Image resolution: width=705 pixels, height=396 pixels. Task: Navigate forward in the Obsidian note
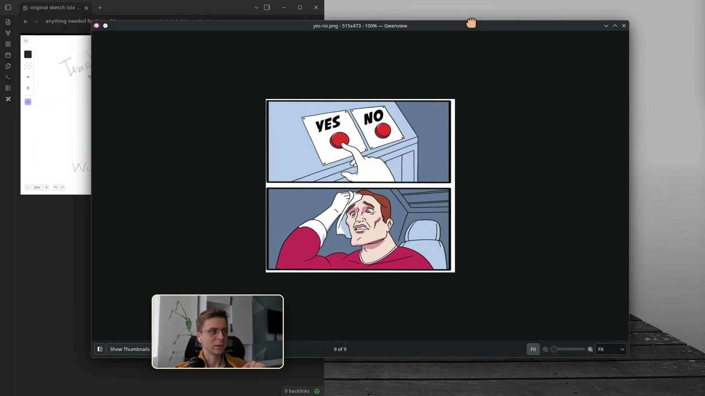click(36, 22)
